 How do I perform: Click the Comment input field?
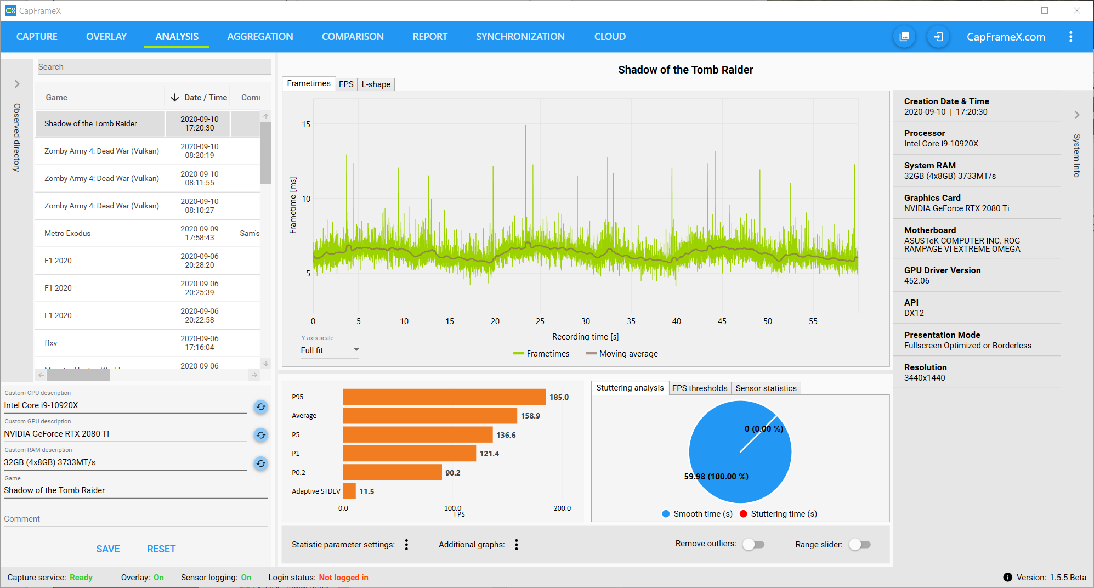[x=136, y=519]
